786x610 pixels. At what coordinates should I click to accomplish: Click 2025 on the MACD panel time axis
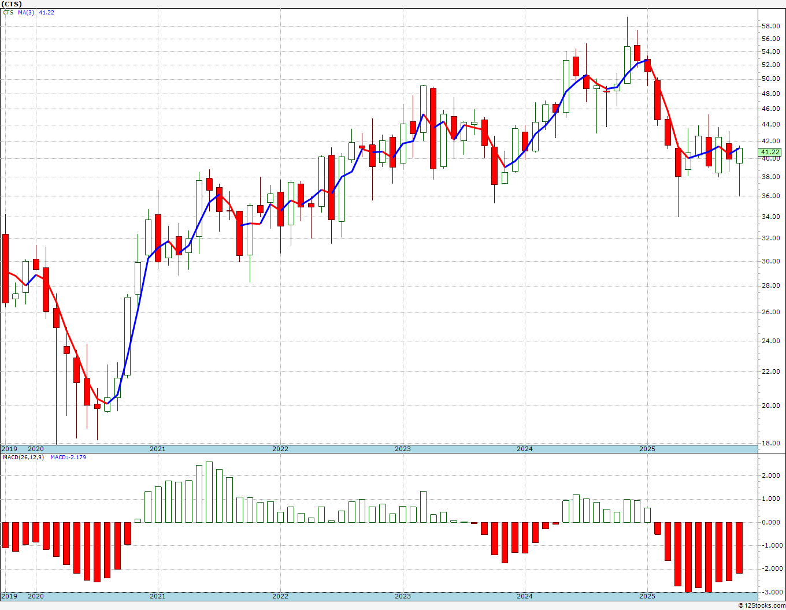[647, 596]
